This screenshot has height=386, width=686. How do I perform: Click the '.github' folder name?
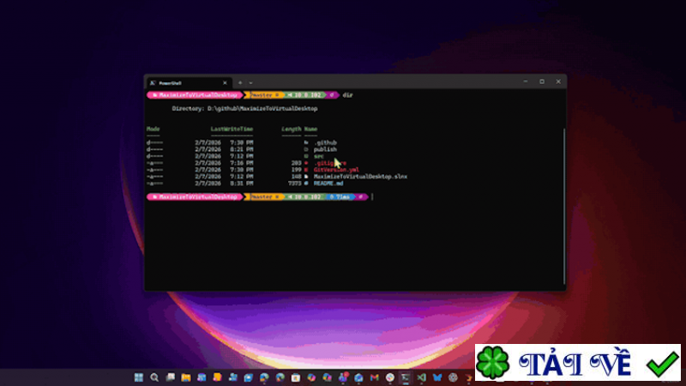coord(325,142)
